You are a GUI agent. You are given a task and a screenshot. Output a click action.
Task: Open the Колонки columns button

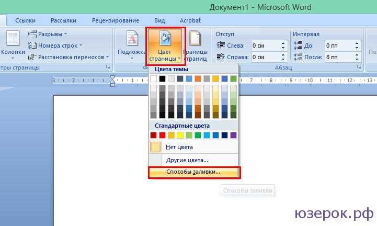point(13,44)
